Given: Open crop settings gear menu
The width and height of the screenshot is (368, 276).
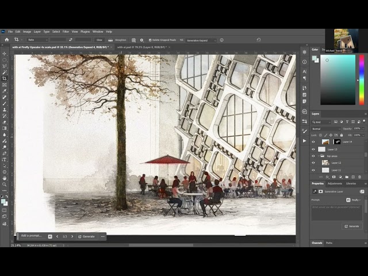Looking at the screenshot, I should [x=141, y=40].
